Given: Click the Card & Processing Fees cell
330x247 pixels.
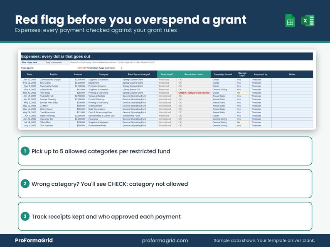Looking at the screenshot, I should click(103, 112).
